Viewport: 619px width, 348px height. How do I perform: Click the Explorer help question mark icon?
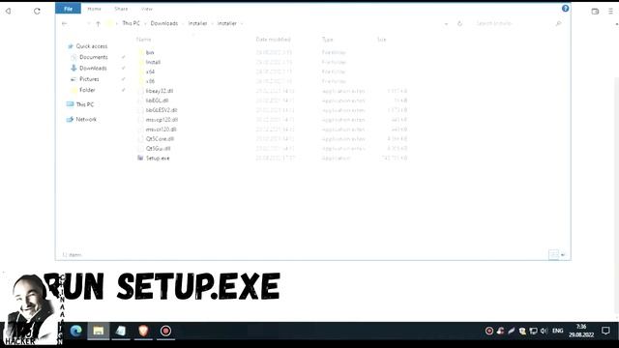coord(565,9)
